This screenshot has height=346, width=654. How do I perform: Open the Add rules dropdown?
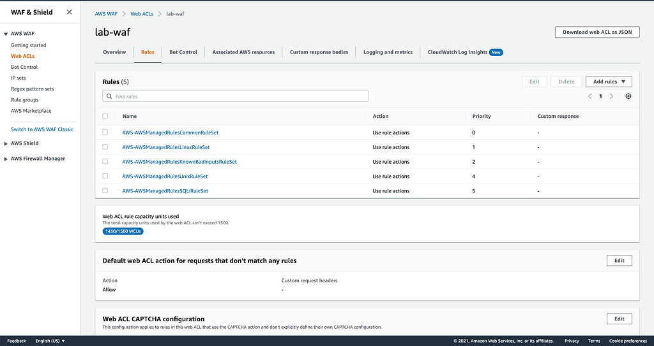click(x=609, y=82)
